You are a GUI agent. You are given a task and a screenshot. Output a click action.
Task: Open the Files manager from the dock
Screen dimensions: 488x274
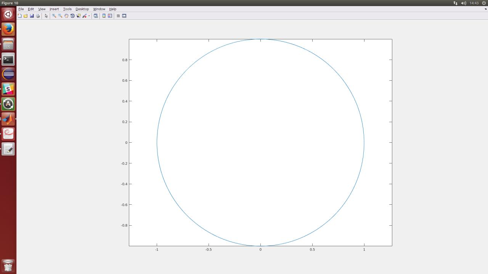coord(8,45)
